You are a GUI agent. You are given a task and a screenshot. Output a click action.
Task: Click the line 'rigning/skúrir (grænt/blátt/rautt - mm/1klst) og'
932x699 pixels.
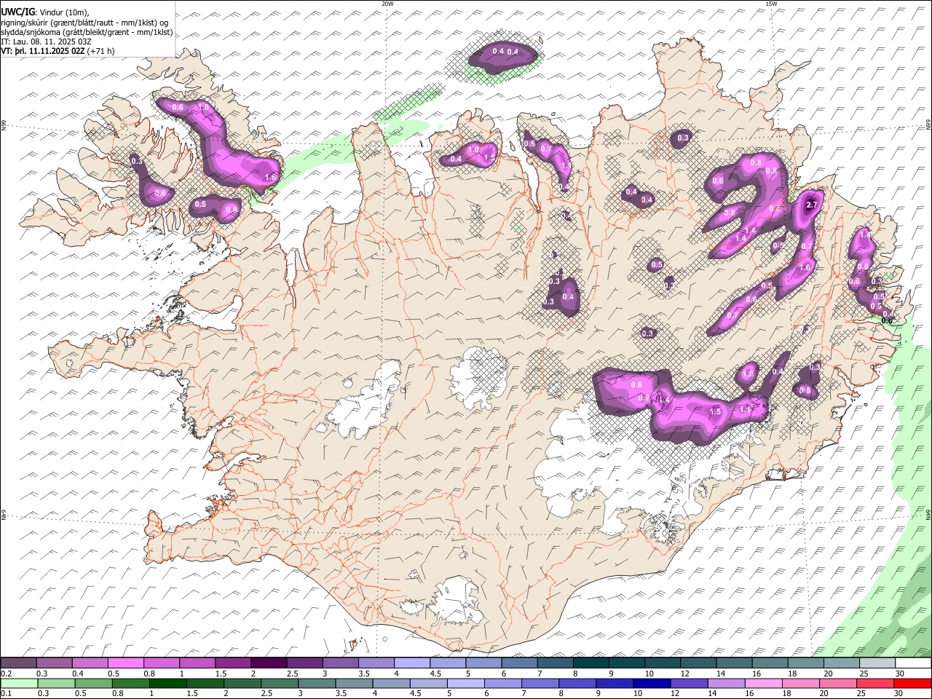point(86,22)
